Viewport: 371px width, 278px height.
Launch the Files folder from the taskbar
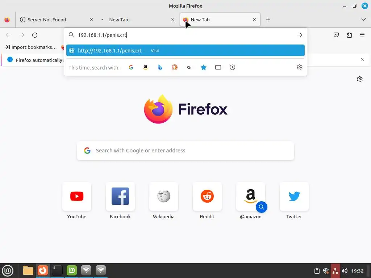pos(28,270)
